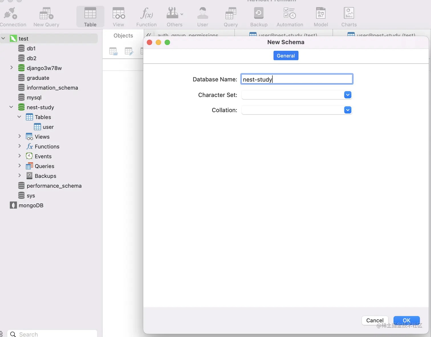Open the User toolbar icon
Screen dimensions: 431x337
pyautogui.click(x=202, y=17)
